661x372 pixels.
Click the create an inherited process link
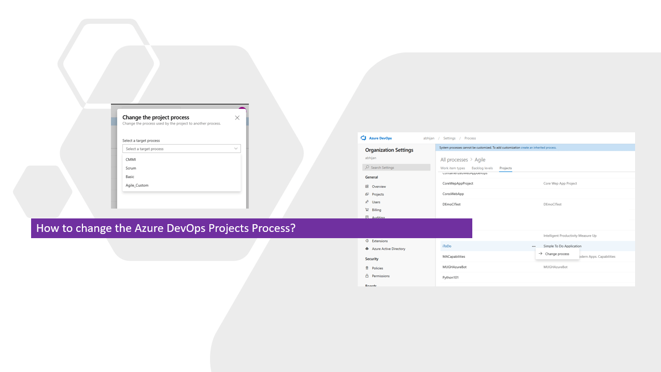pyautogui.click(x=539, y=148)
